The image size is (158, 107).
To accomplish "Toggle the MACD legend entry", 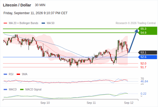I will tap(10, 89).
